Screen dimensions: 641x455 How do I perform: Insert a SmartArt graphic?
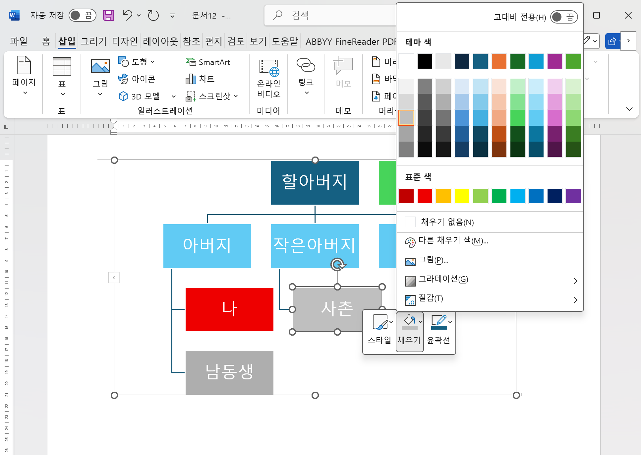pos(208,62)
